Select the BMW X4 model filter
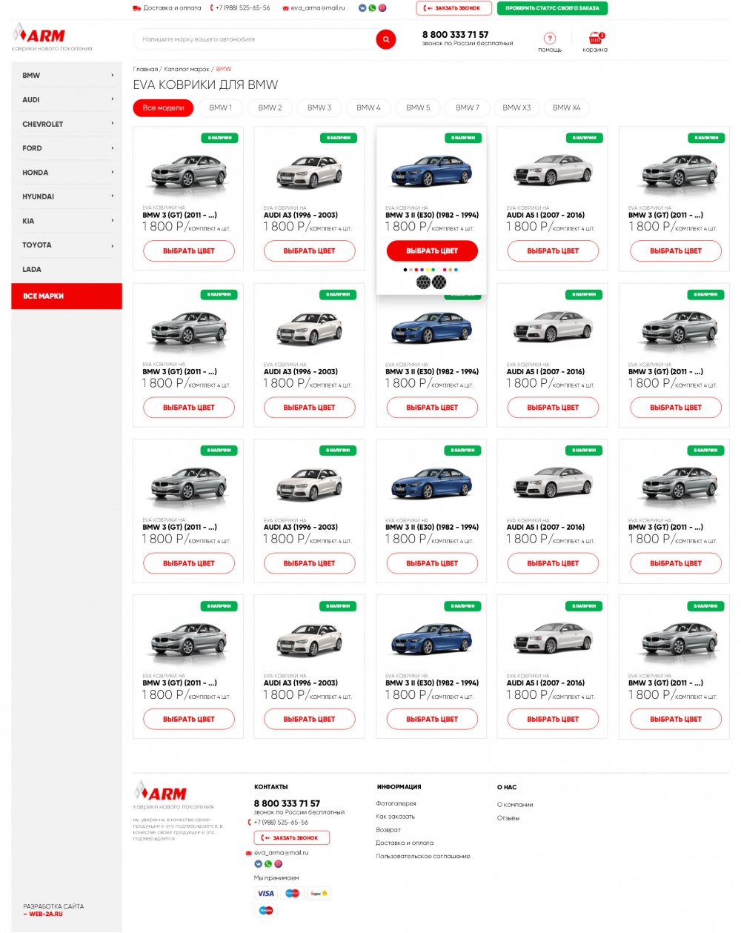 click(x=566, y=108)
